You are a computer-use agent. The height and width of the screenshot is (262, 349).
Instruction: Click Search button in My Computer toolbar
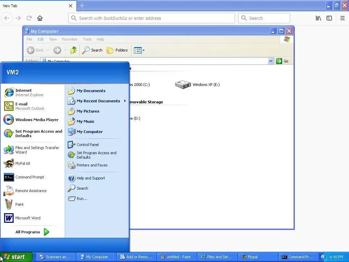[92, 50]
